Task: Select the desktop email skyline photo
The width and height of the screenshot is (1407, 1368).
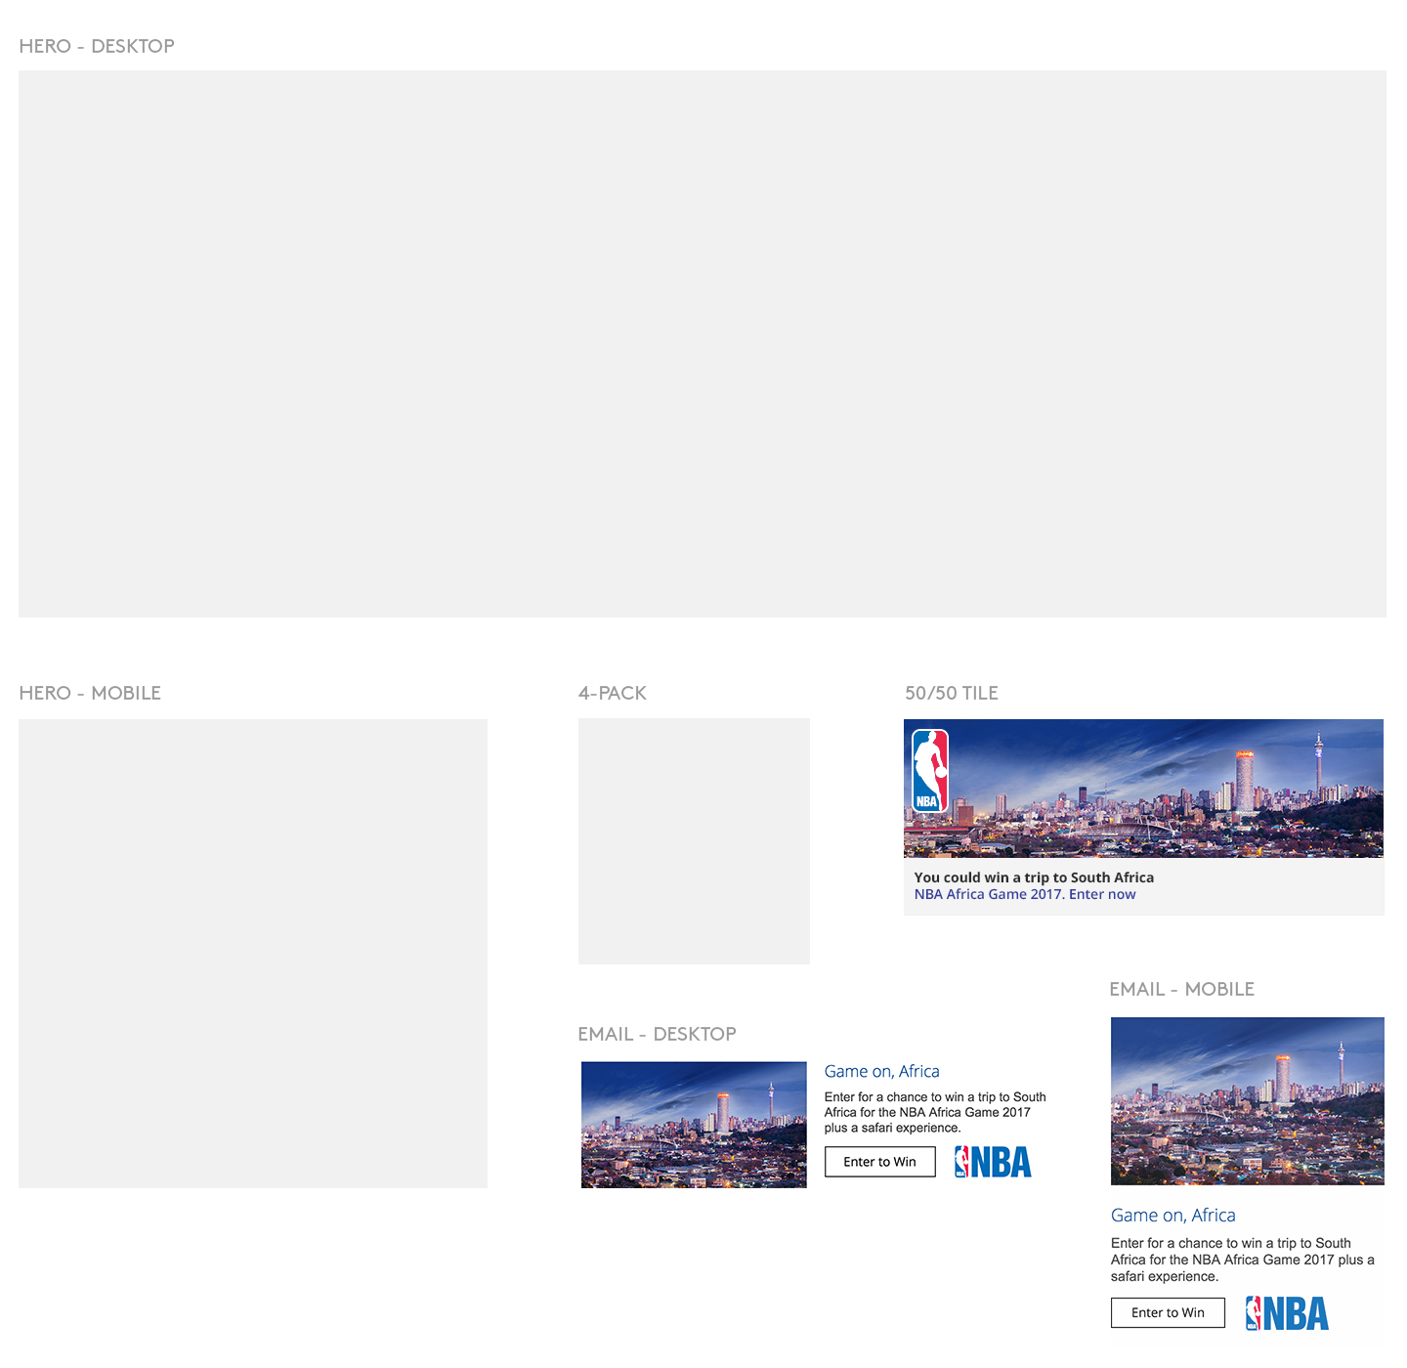Action: tap(694, 1125)
